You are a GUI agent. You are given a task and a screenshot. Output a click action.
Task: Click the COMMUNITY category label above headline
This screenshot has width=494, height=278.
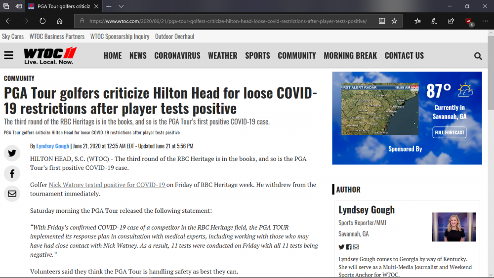(x=19, y=79)
